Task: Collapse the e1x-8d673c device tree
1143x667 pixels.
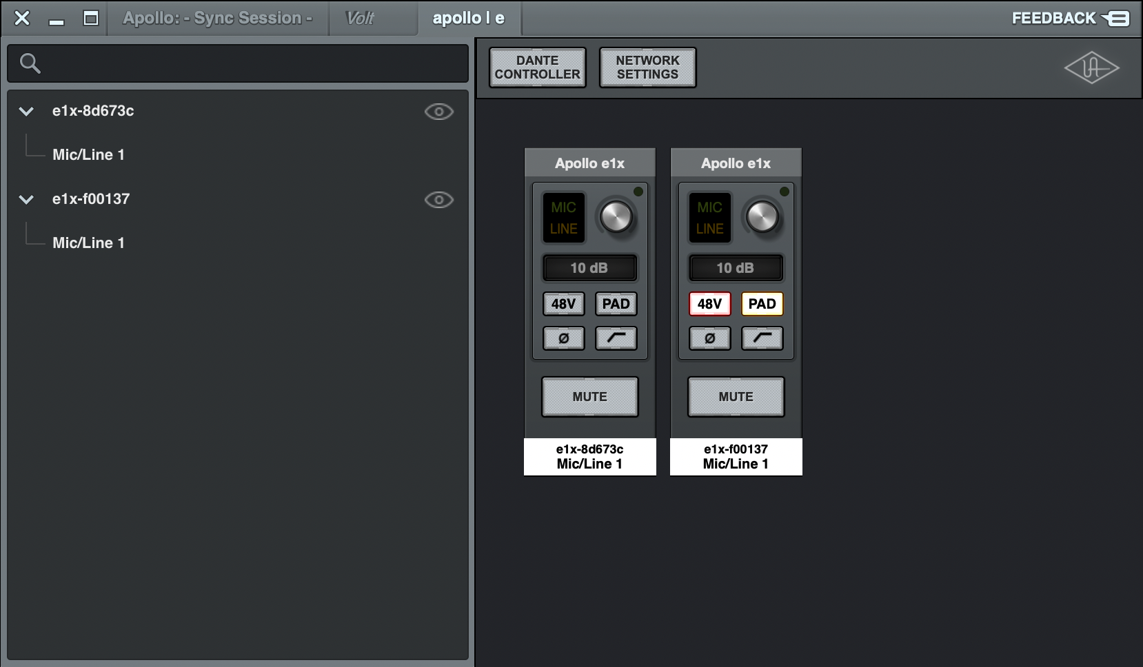Action: coord(26,112)
